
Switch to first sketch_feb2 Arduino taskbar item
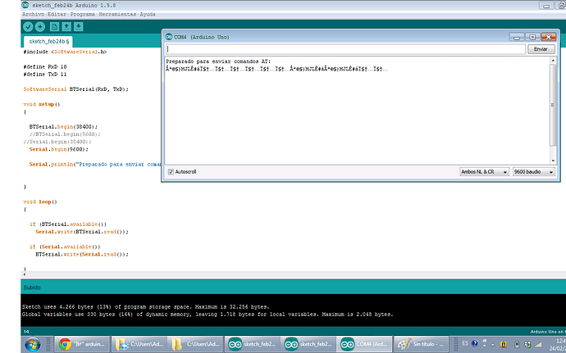251,344
